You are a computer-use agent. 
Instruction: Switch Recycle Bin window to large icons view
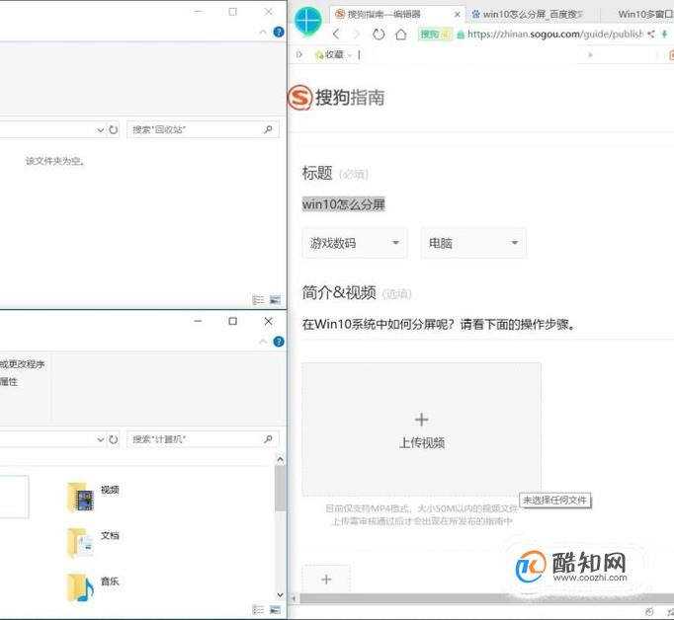coord(275,300)
